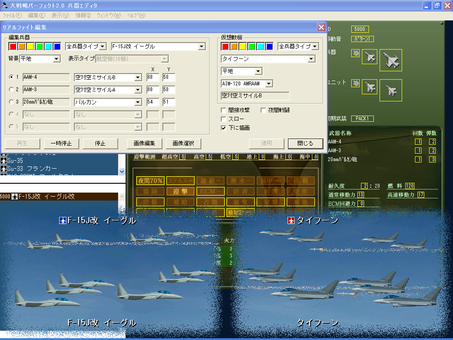Click the X coordinate field for AAM-4
Screen dimensions: 453x340
[153, 77]
